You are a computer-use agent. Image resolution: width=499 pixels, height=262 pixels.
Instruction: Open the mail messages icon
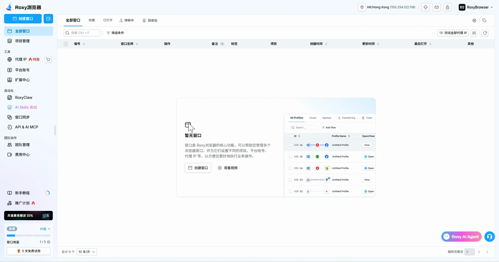click(437, 7)
